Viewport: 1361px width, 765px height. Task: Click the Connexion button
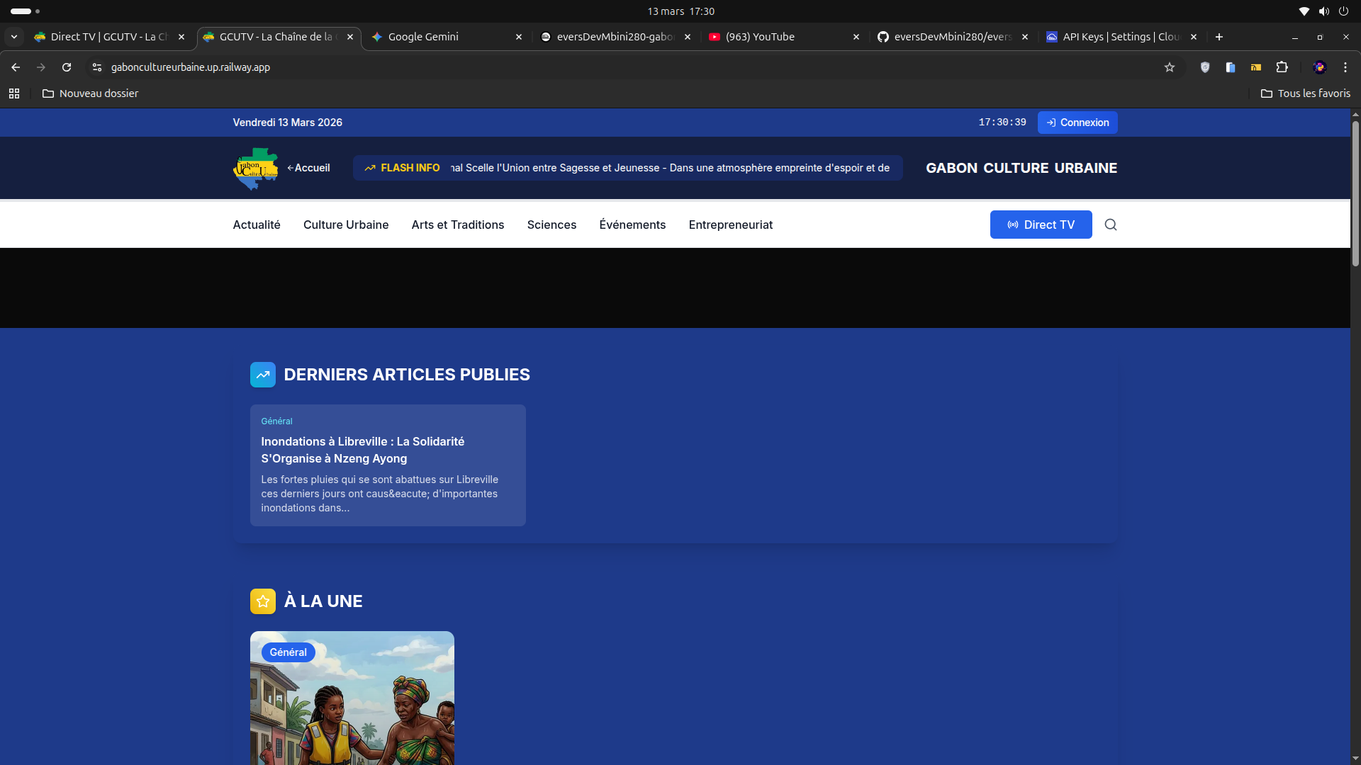point(1077,123)
